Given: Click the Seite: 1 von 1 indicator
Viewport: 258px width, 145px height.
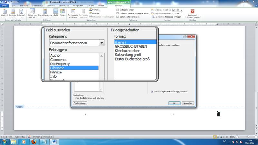Looking at the screenshot, I should click(x=6, y=137).
